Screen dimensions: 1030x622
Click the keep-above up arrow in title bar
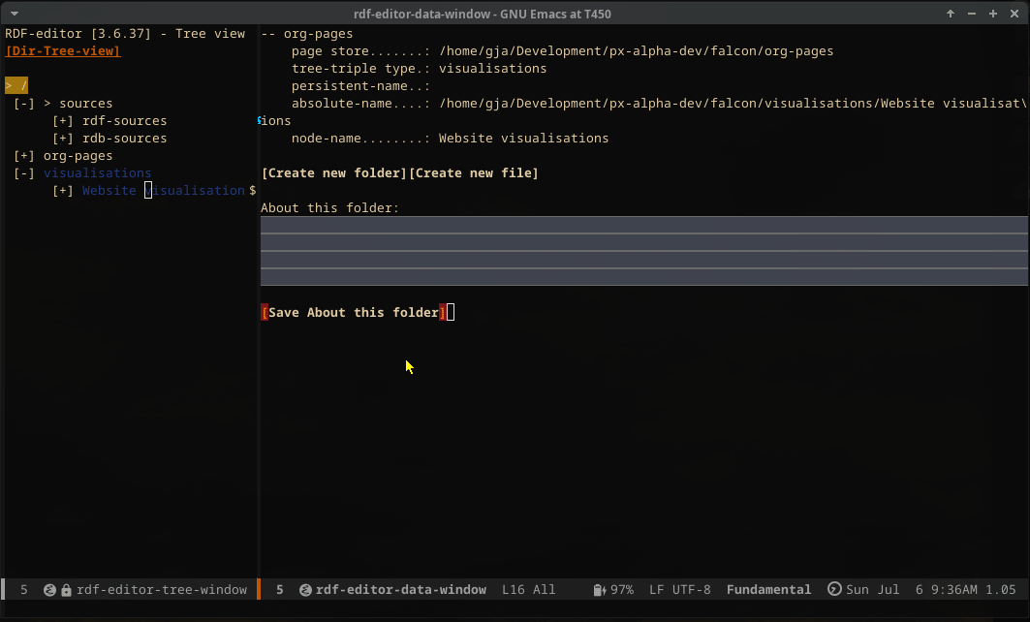(x=951, y=14)
